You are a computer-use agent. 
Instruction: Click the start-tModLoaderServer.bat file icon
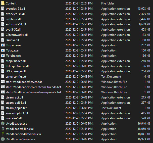(3, 82)
